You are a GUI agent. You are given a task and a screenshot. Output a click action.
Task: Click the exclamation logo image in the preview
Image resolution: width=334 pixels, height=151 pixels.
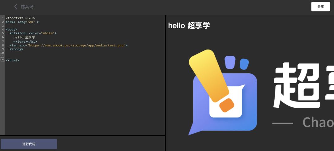223,93
